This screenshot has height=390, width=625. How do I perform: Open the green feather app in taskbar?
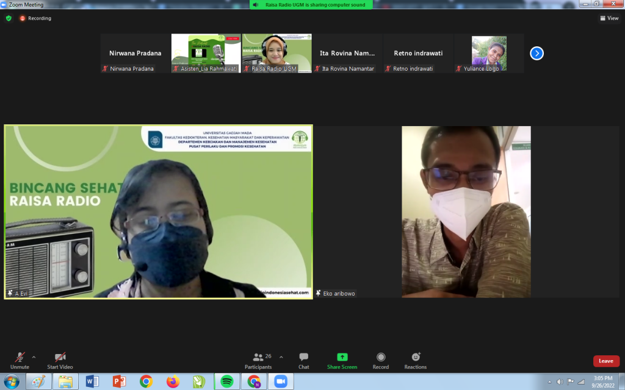coord(200,381)
